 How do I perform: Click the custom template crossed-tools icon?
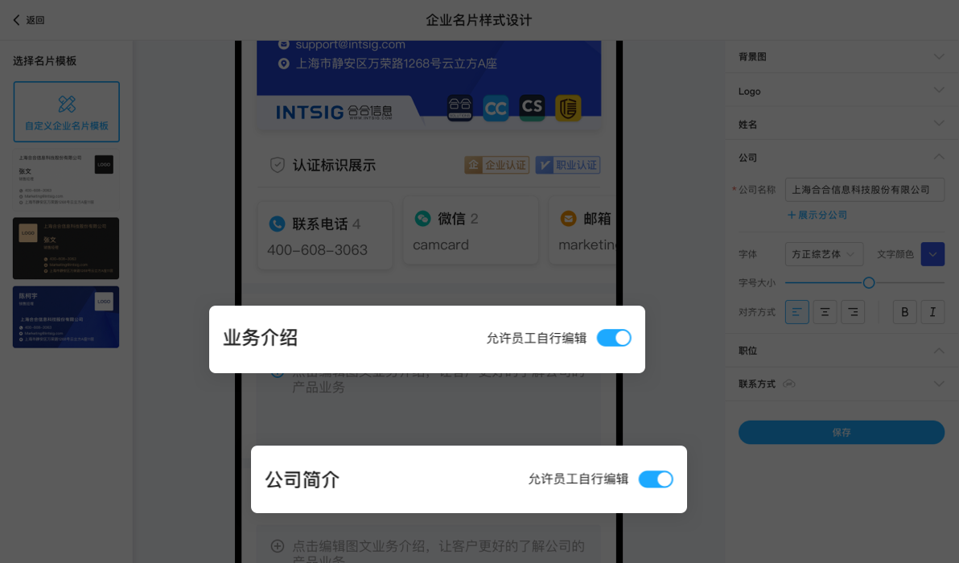click(x=67, y=104)
